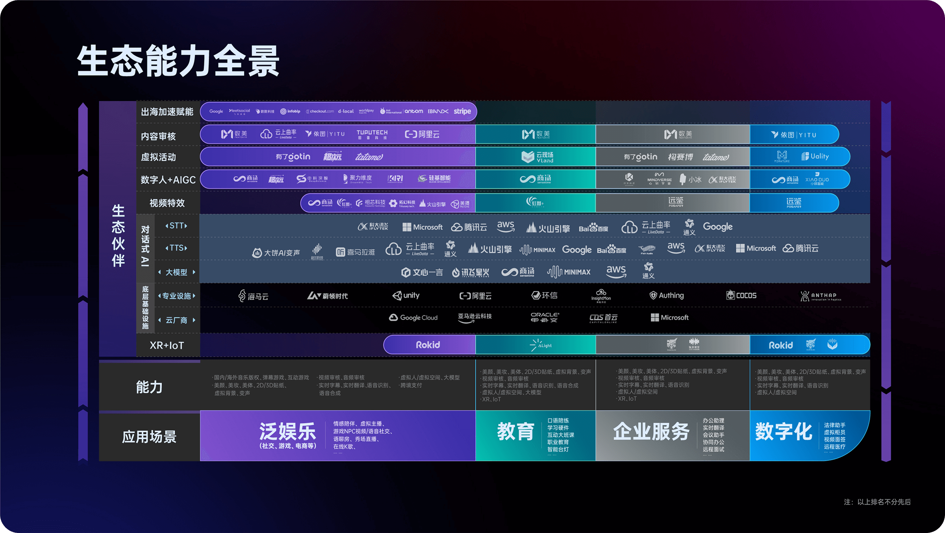Click the ANTHAP logo
Viewport: 945px width, 533px height.
(821, 296)
